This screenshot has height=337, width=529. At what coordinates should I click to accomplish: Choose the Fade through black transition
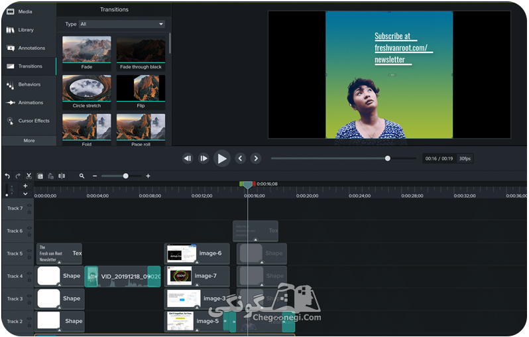(x=141, y=53)
